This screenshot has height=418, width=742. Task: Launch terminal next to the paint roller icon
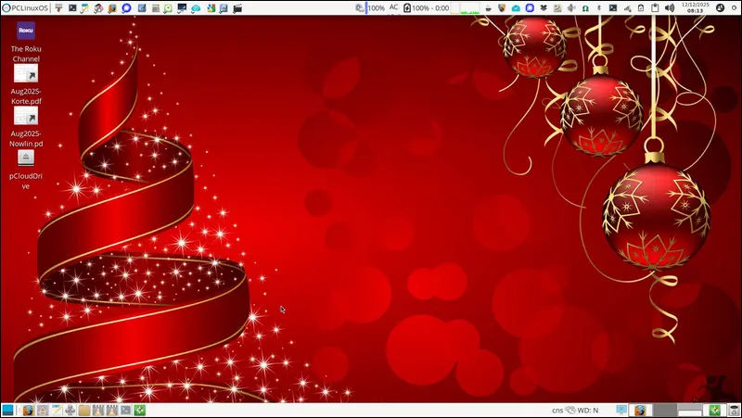72,8
